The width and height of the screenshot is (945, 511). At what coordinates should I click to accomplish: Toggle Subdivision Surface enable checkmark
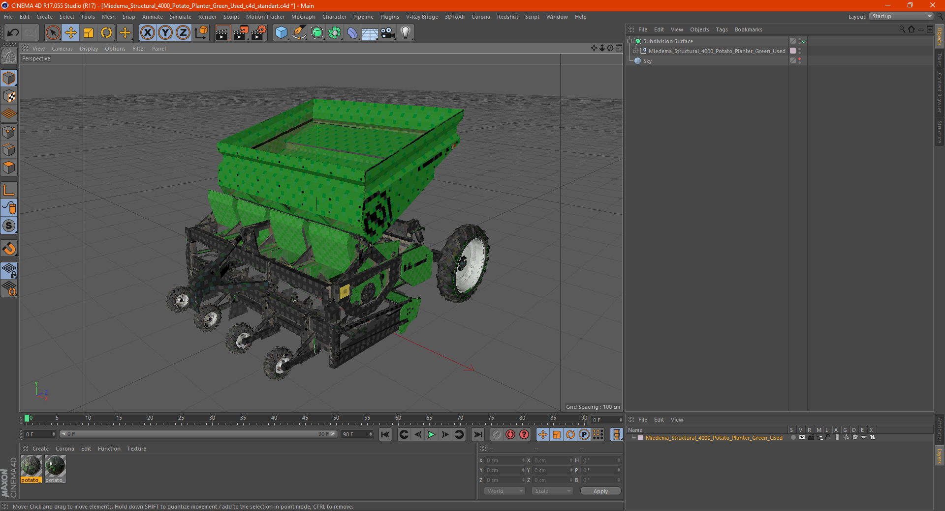pyautogui.click(x=804, y=41)
